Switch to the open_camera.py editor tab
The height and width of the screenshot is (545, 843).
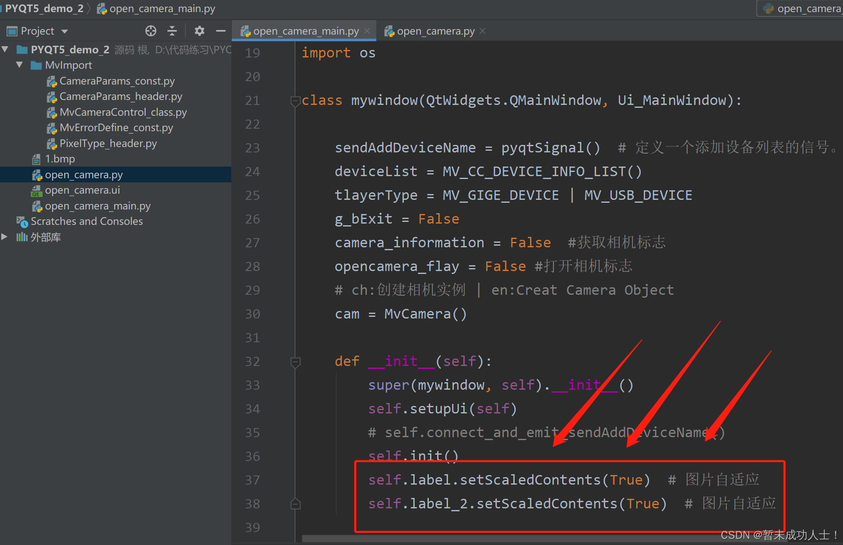click(435, 31)
